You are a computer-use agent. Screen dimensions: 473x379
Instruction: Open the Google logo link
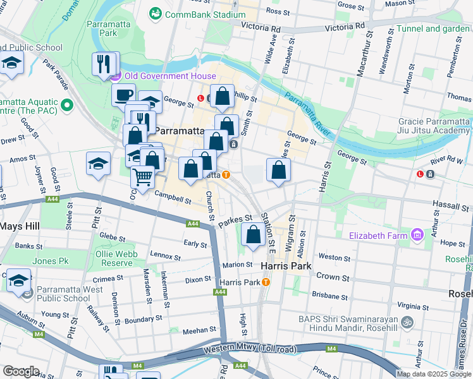pyautogui.click(x=21, y=371)
